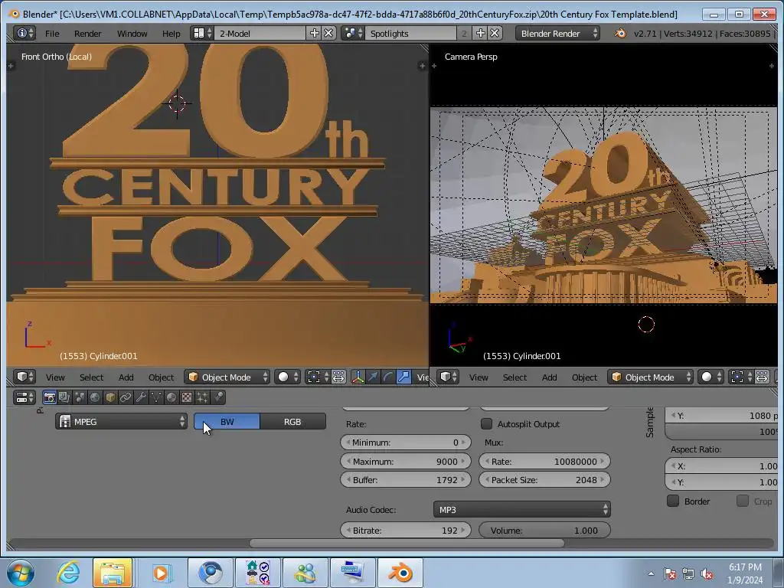Screen dimensions: 784x588
Task: Click the Info editor type icon
Action: 24,34
